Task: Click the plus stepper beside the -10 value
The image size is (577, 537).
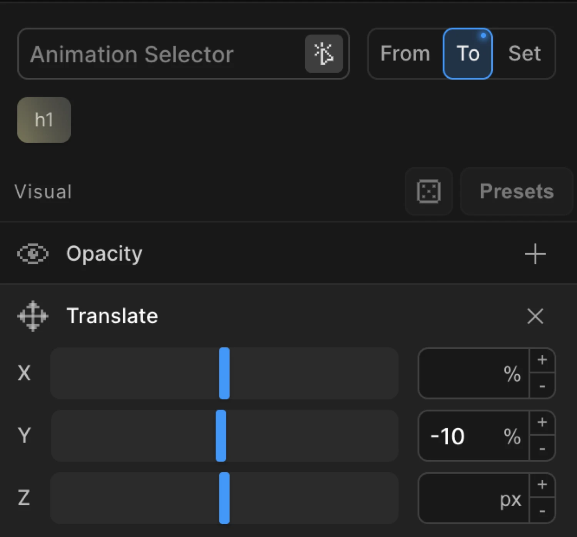Action: tap(542, 422)
